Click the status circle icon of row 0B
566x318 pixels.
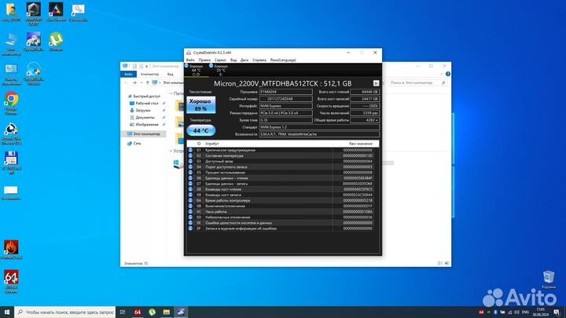click(190, 206)
